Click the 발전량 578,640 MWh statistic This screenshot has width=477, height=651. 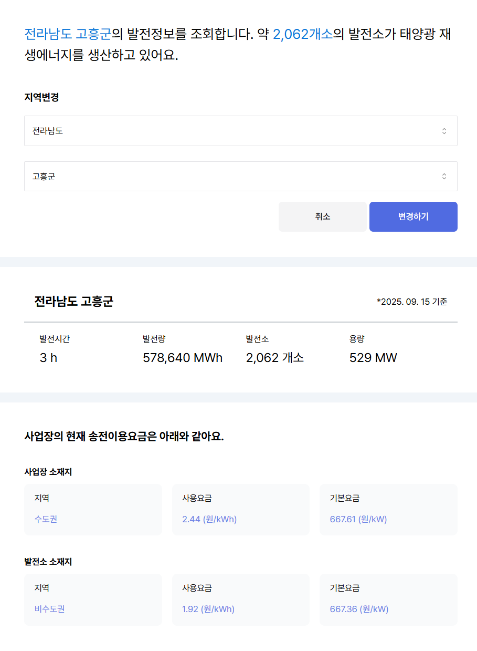point(183,349)
